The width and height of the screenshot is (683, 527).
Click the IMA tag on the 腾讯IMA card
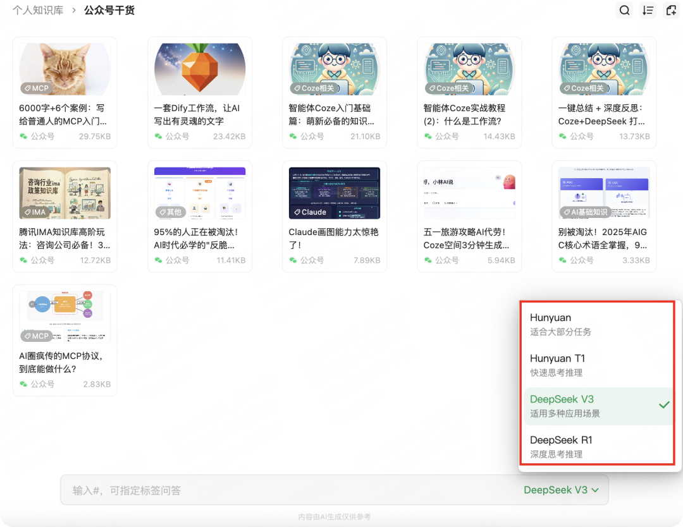pos(35,212)
